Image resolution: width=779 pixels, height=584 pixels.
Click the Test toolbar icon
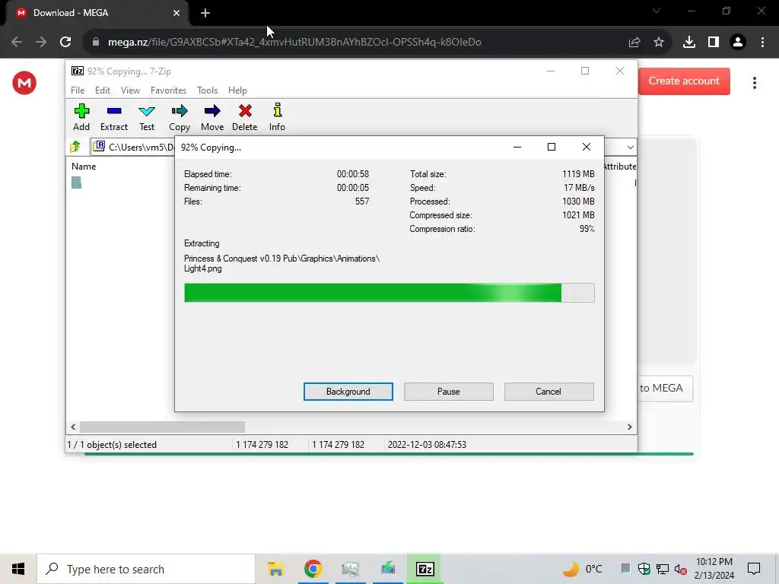pyautogui.click(x=147, y=117)
